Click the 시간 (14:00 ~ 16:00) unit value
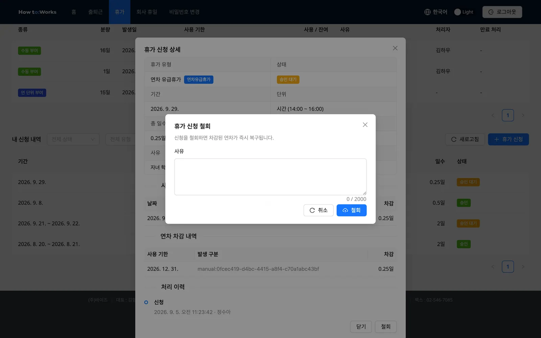 click(x=300, y=109)
